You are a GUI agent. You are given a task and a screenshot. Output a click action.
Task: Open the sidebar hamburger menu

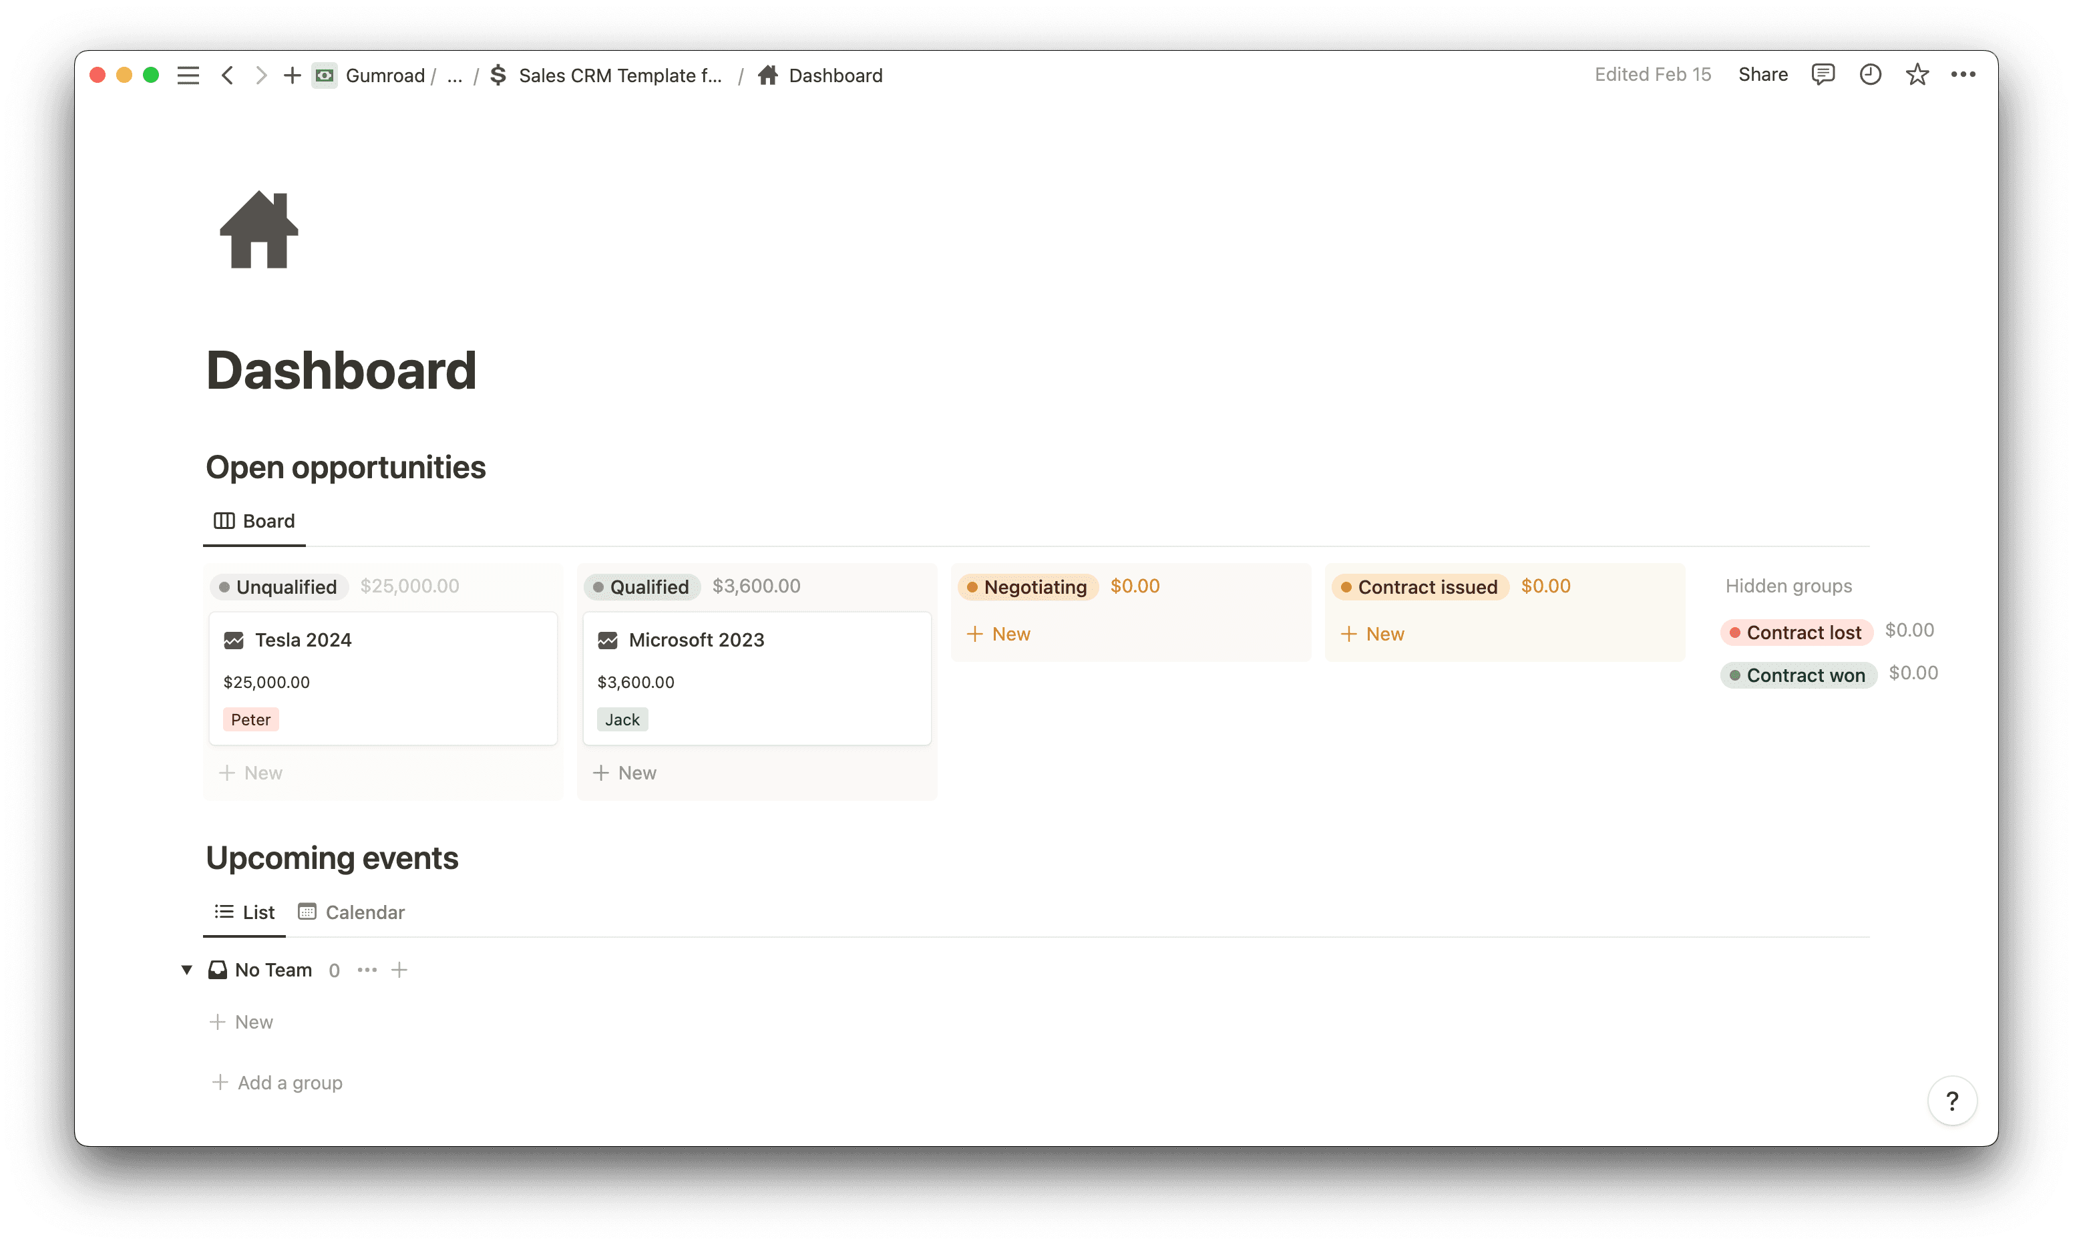(x=188, y=75)
